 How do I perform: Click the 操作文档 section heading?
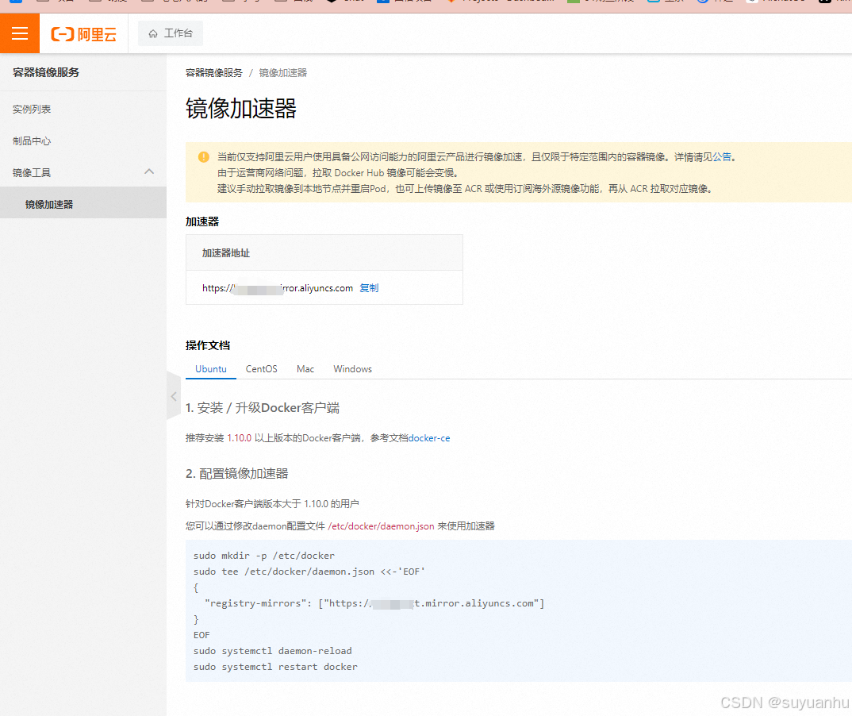pyautogui.click(x=208, y=346)
